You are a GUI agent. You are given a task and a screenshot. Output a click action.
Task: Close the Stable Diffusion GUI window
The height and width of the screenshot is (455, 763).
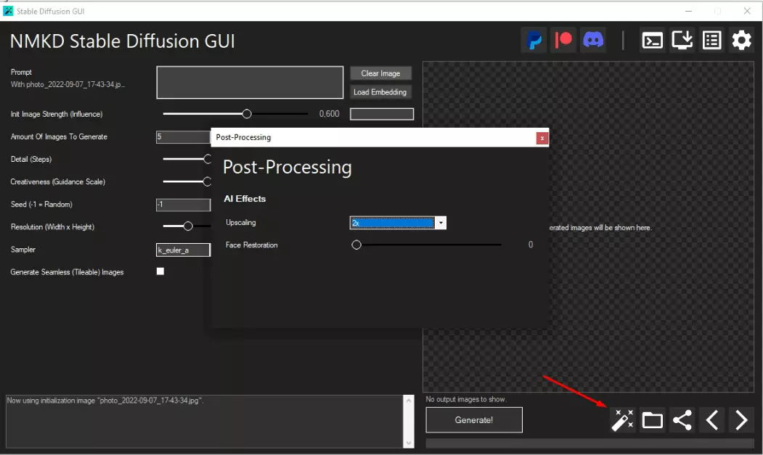(x=747, y=11)
